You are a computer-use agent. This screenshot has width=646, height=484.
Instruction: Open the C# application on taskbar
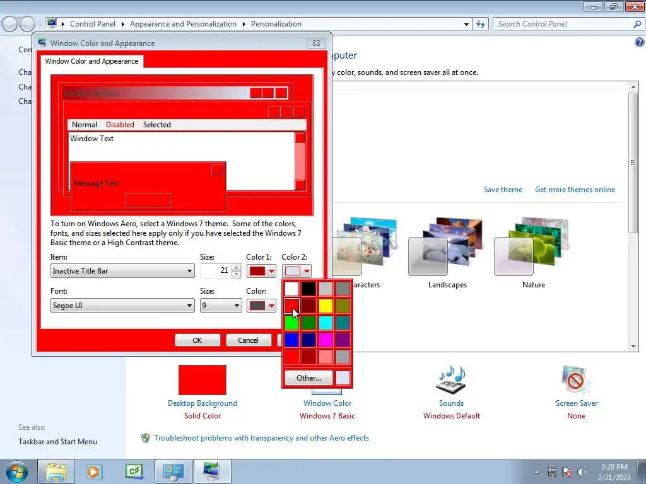point(134,471)
